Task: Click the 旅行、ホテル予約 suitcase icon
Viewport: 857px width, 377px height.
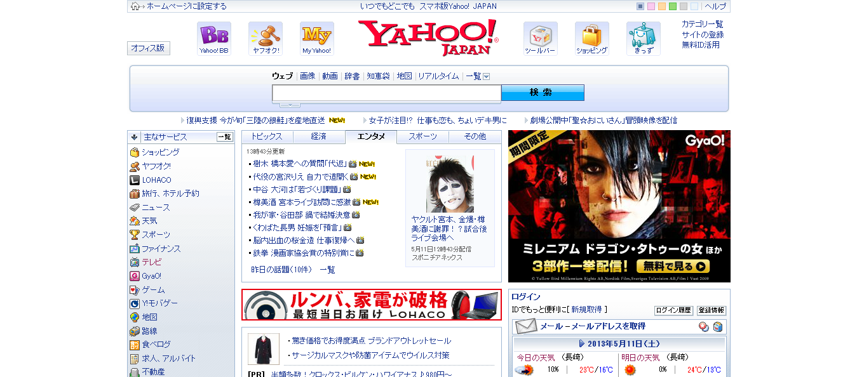Action: pyautogui.click(x=135, y=194)
